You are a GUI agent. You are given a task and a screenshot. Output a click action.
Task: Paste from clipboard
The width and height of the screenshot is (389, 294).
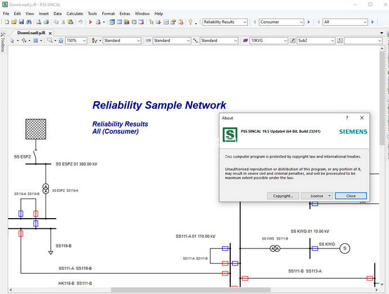click(x=71, y=22)
